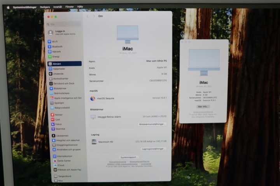The image size is (280, 186).
Task: Go back with the left chevron
Action: [x=87, y=16]
